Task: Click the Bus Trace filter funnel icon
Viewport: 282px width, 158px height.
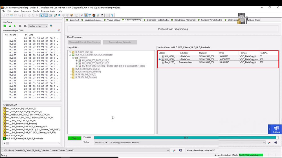Action: tap(51, 26)
